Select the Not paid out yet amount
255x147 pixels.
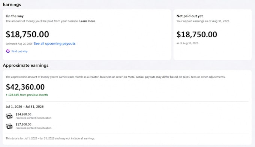pyautogui.click(x=196, y=34)
